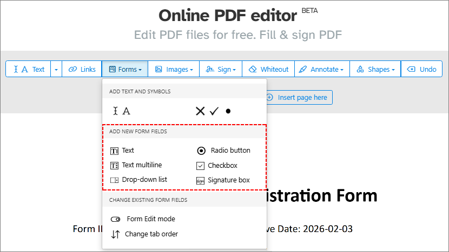This screenshot has width=449, height=252.
Task: Select the Text tool in toolbar
Action: tap(28, 69)
